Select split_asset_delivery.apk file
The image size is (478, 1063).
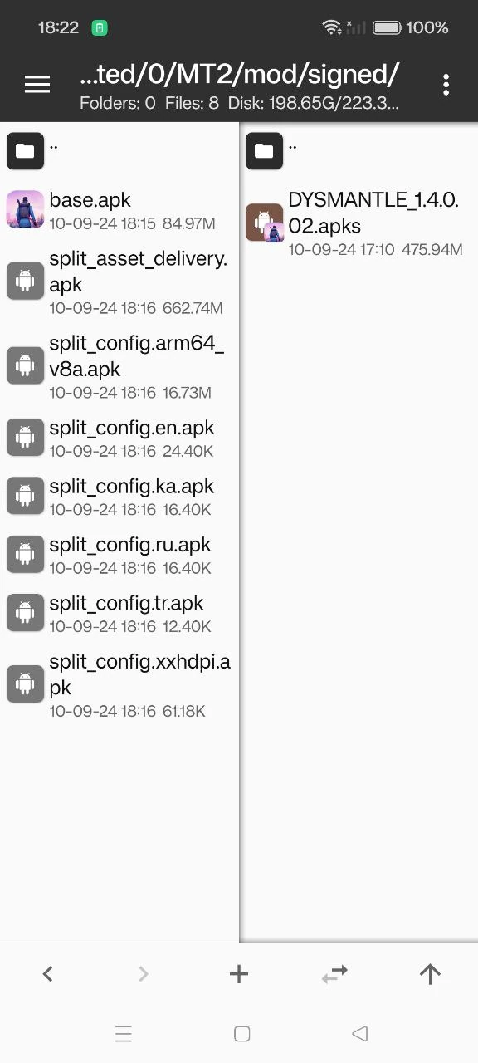(119, 281)
